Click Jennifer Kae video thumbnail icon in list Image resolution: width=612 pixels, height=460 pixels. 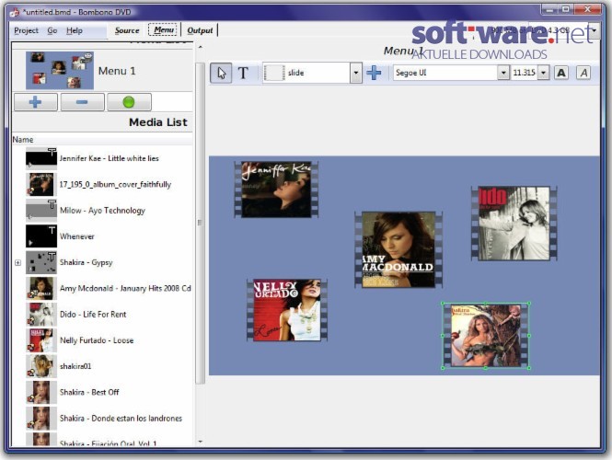click(41, 158)
